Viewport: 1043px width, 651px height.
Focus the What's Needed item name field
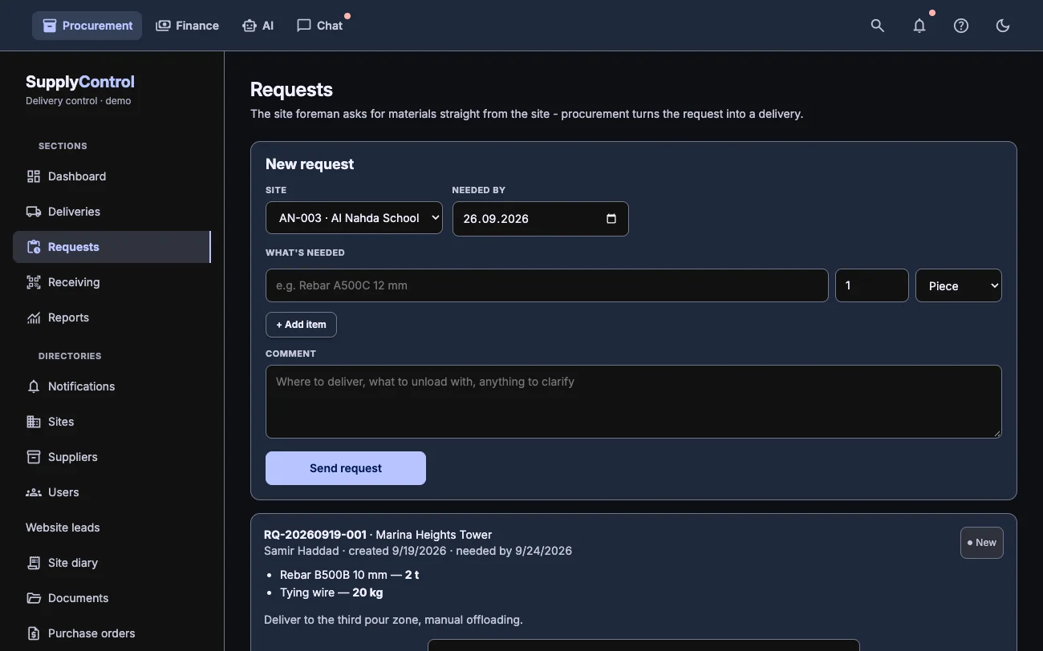[x=547, y=285]
